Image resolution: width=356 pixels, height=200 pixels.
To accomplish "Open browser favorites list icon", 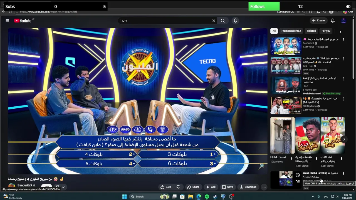I will point(325,12).
